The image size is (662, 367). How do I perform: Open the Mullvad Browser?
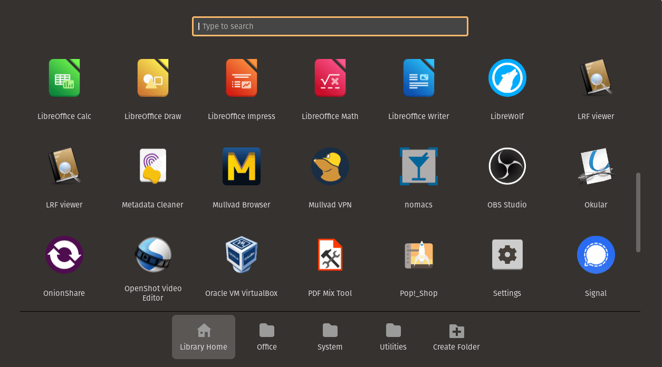click(242, 166)
